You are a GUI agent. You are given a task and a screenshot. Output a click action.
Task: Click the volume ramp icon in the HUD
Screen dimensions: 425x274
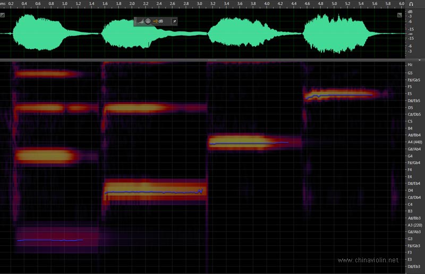(140, 22)
